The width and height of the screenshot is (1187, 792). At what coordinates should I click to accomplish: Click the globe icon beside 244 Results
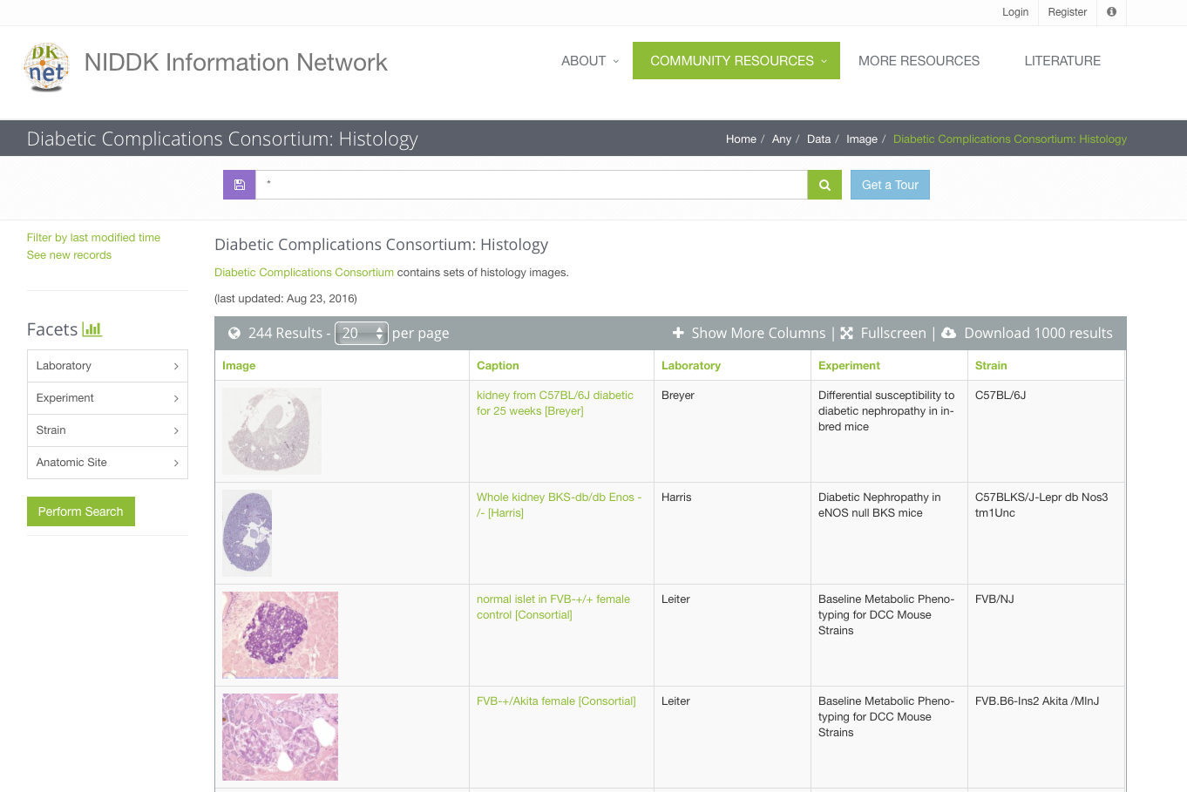[234, 333]
